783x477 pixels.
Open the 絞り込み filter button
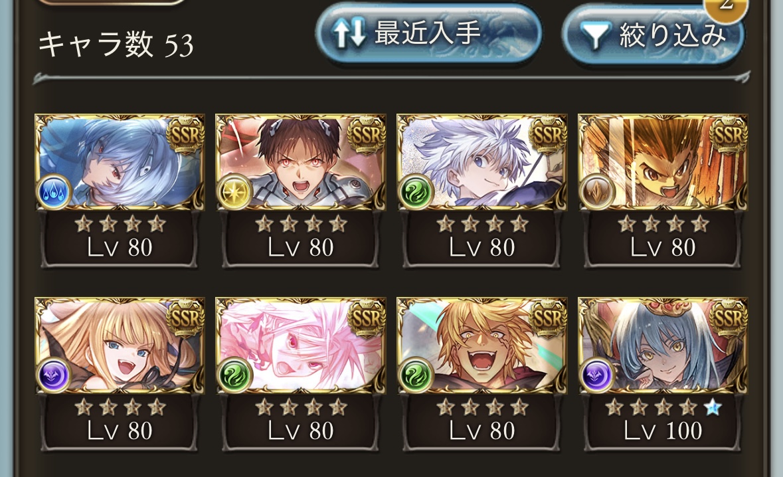[x=653, y=36]
